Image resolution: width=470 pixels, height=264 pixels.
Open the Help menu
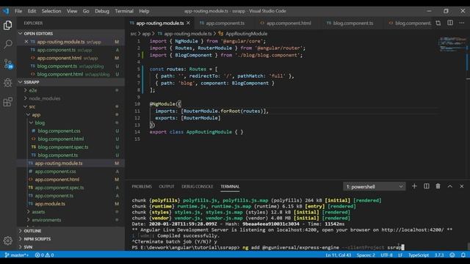(144, 11)
